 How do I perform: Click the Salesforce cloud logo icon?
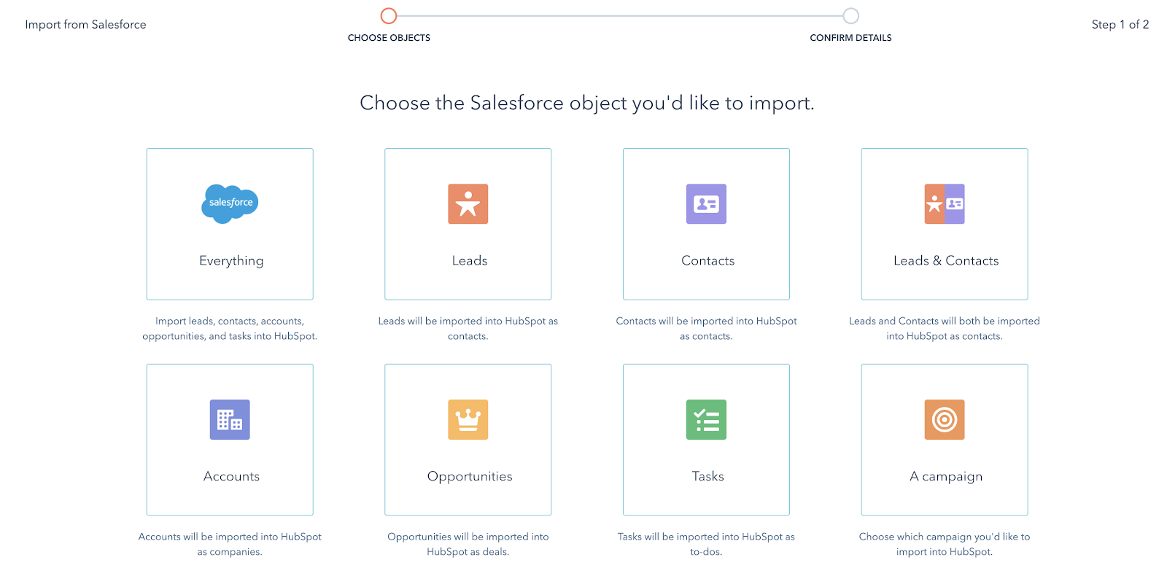(x=230, y=203)
